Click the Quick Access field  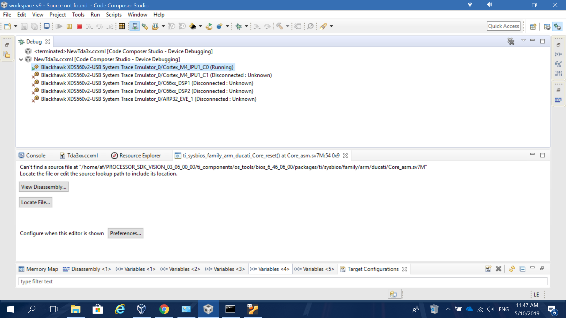pos(504,26)
